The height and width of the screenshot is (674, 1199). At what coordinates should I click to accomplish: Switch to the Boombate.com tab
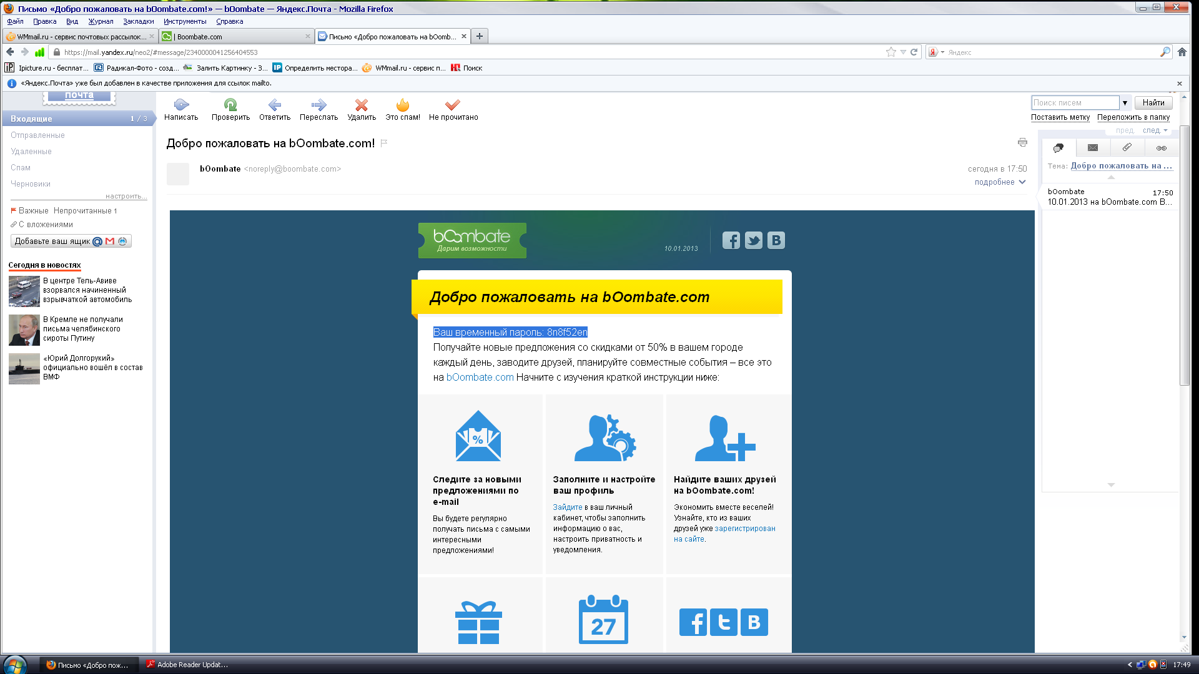[x=237, y=36]
